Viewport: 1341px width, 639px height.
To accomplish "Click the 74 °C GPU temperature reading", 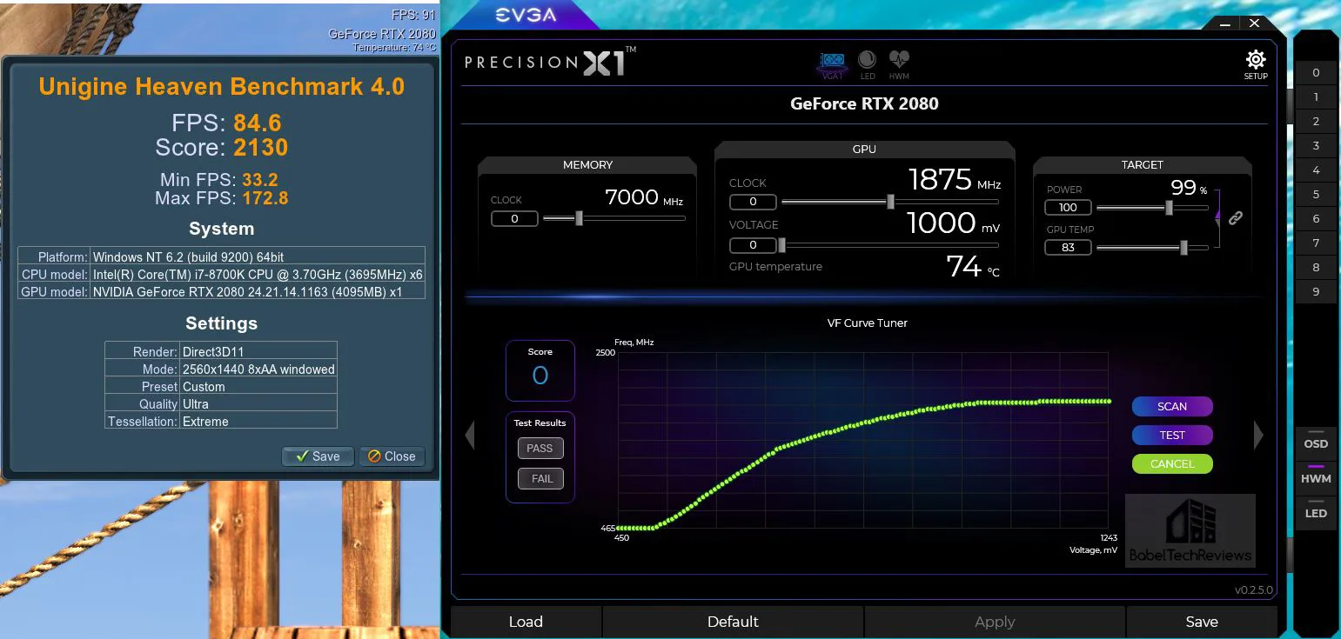I will point(973,266).
